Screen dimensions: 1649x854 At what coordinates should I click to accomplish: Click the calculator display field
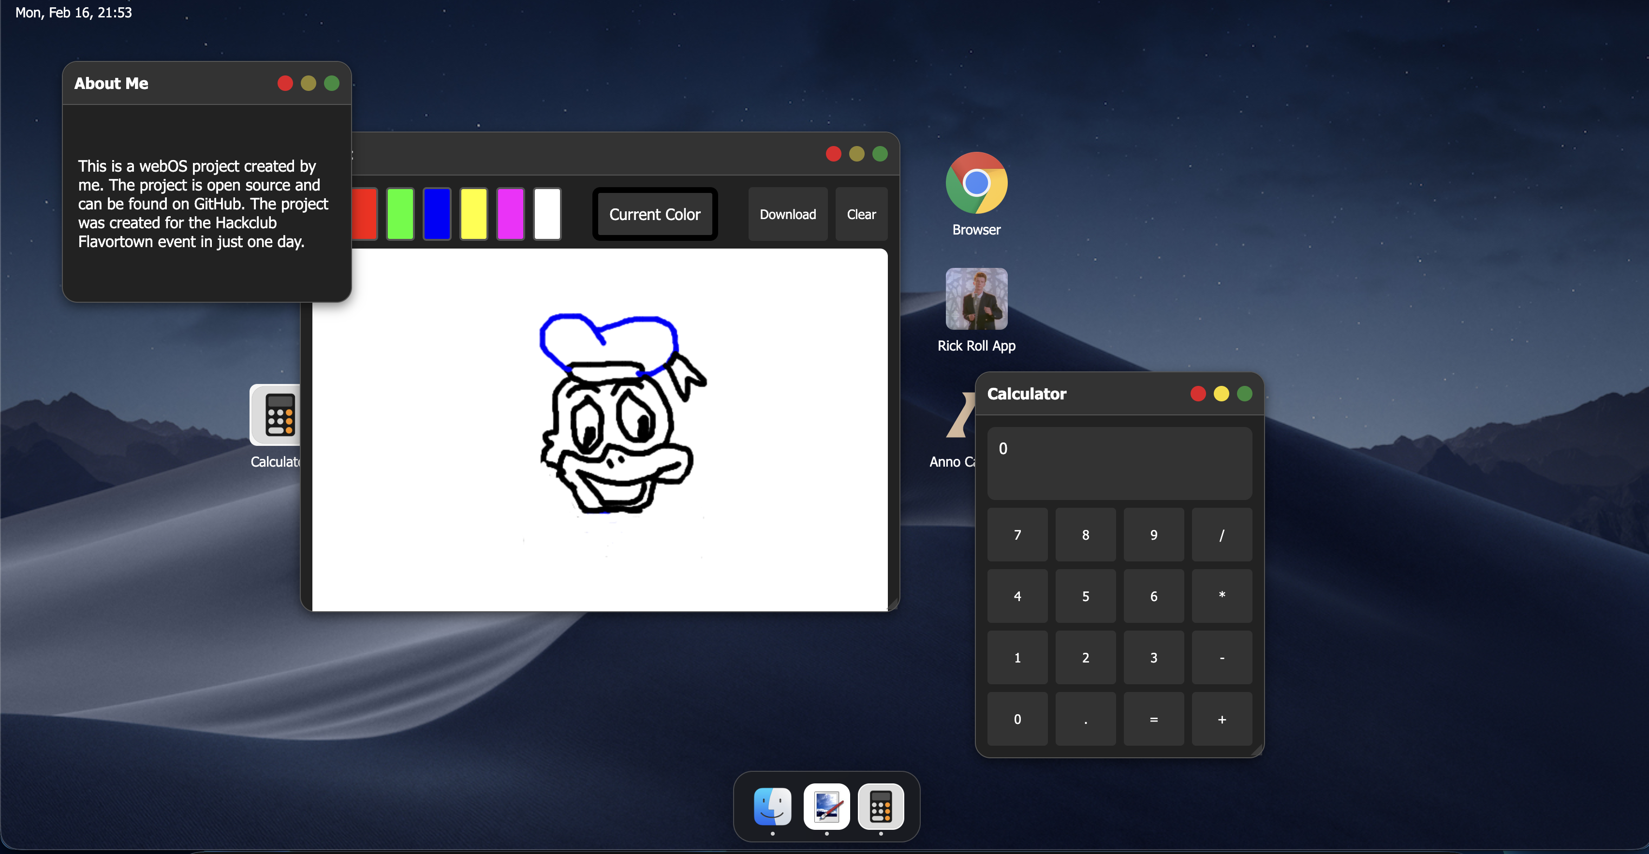tap(1119, 463)
